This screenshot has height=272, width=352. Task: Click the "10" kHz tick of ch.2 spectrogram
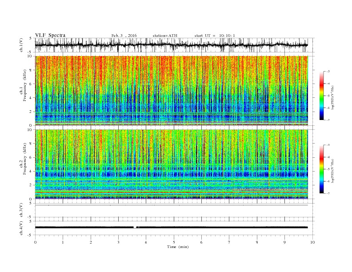pyautogui.click(x=30, y=130)
